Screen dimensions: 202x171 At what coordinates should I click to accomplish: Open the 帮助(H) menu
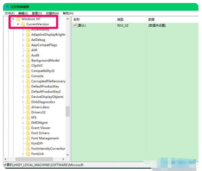pyautogui.click(x=68, y=13)
